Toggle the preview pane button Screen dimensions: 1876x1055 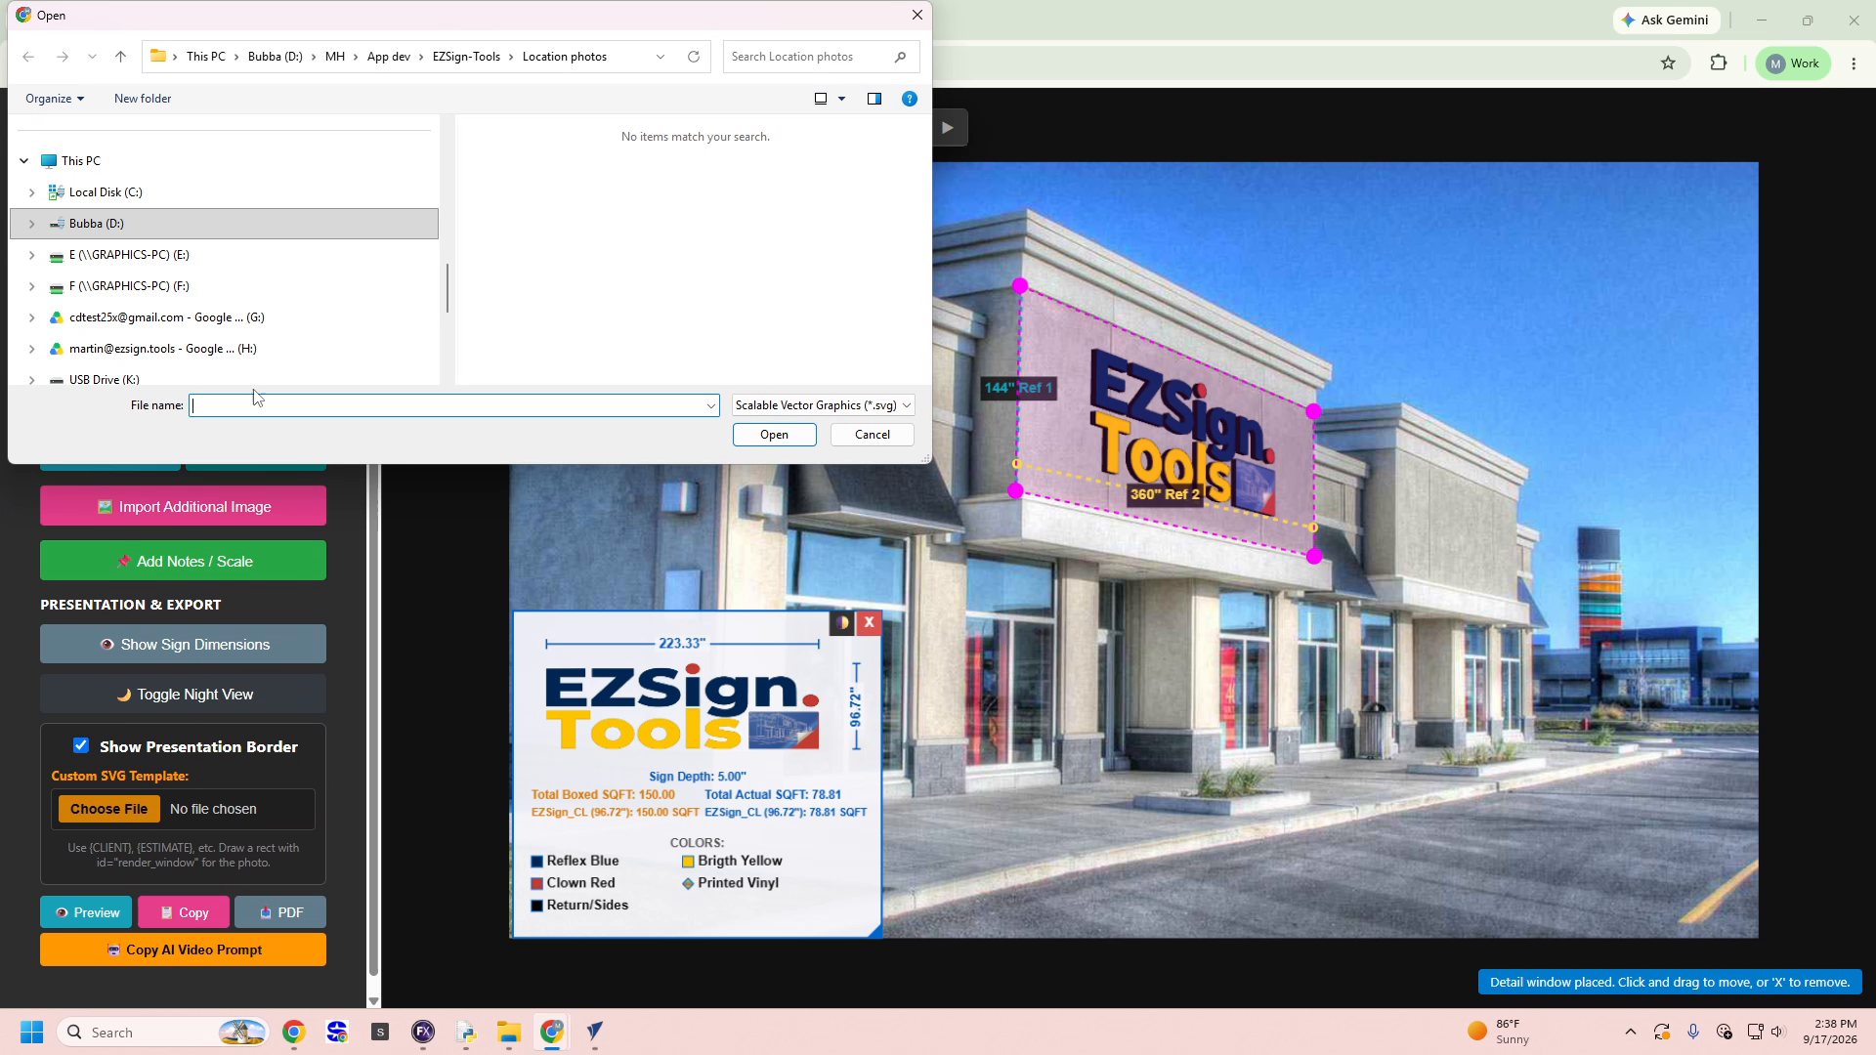(x=874, y=99)
